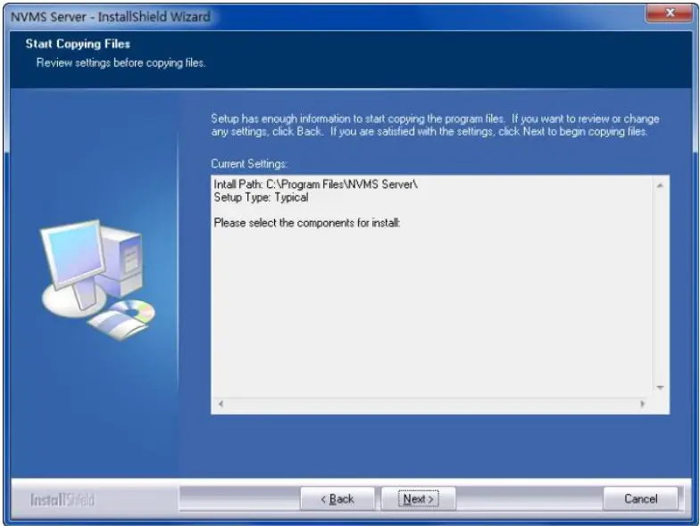Click the settings box scroll down arrow
This screenshot has height=526, width=700.
[661, 387]
